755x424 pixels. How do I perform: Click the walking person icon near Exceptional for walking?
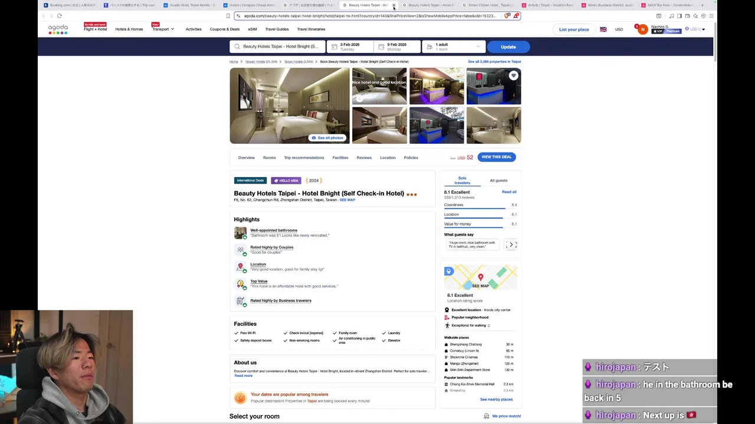coord(447,325)
